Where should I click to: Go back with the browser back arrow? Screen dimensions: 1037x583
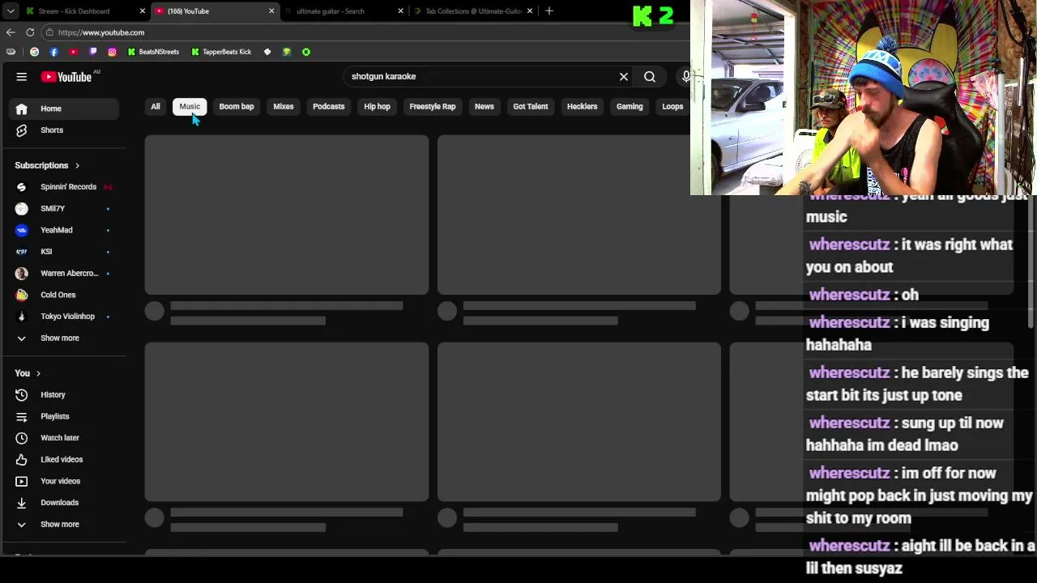coord(11,32)
